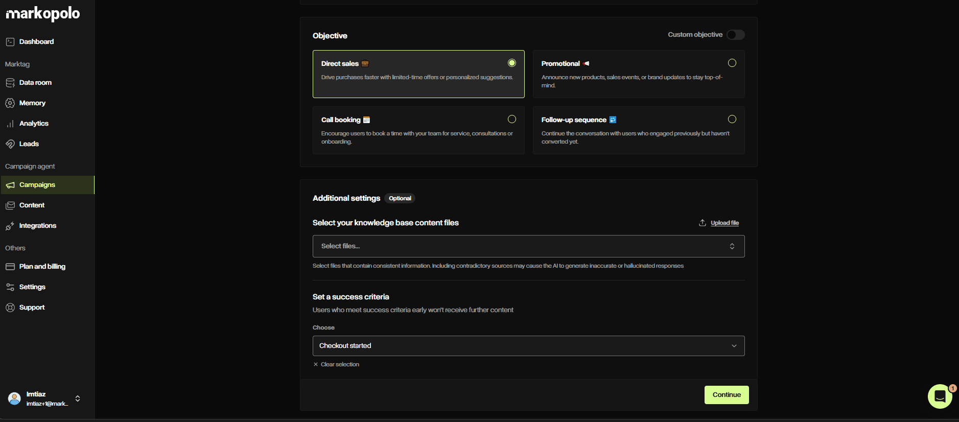Expand the account switcher chevrons
The image size is (959, 422).
click(x=78, y=398)
